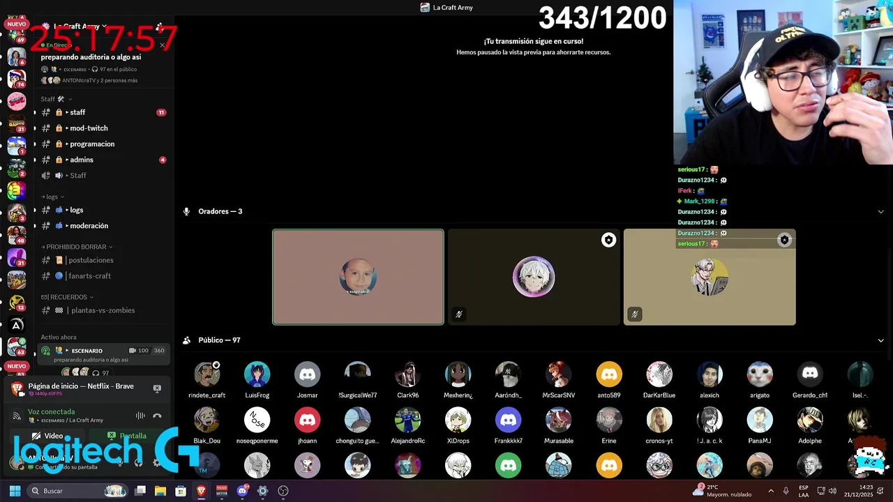Select the middle speaker with white-haired avatar
This screenshot has width=893, height=502.
tap(534, 277)
